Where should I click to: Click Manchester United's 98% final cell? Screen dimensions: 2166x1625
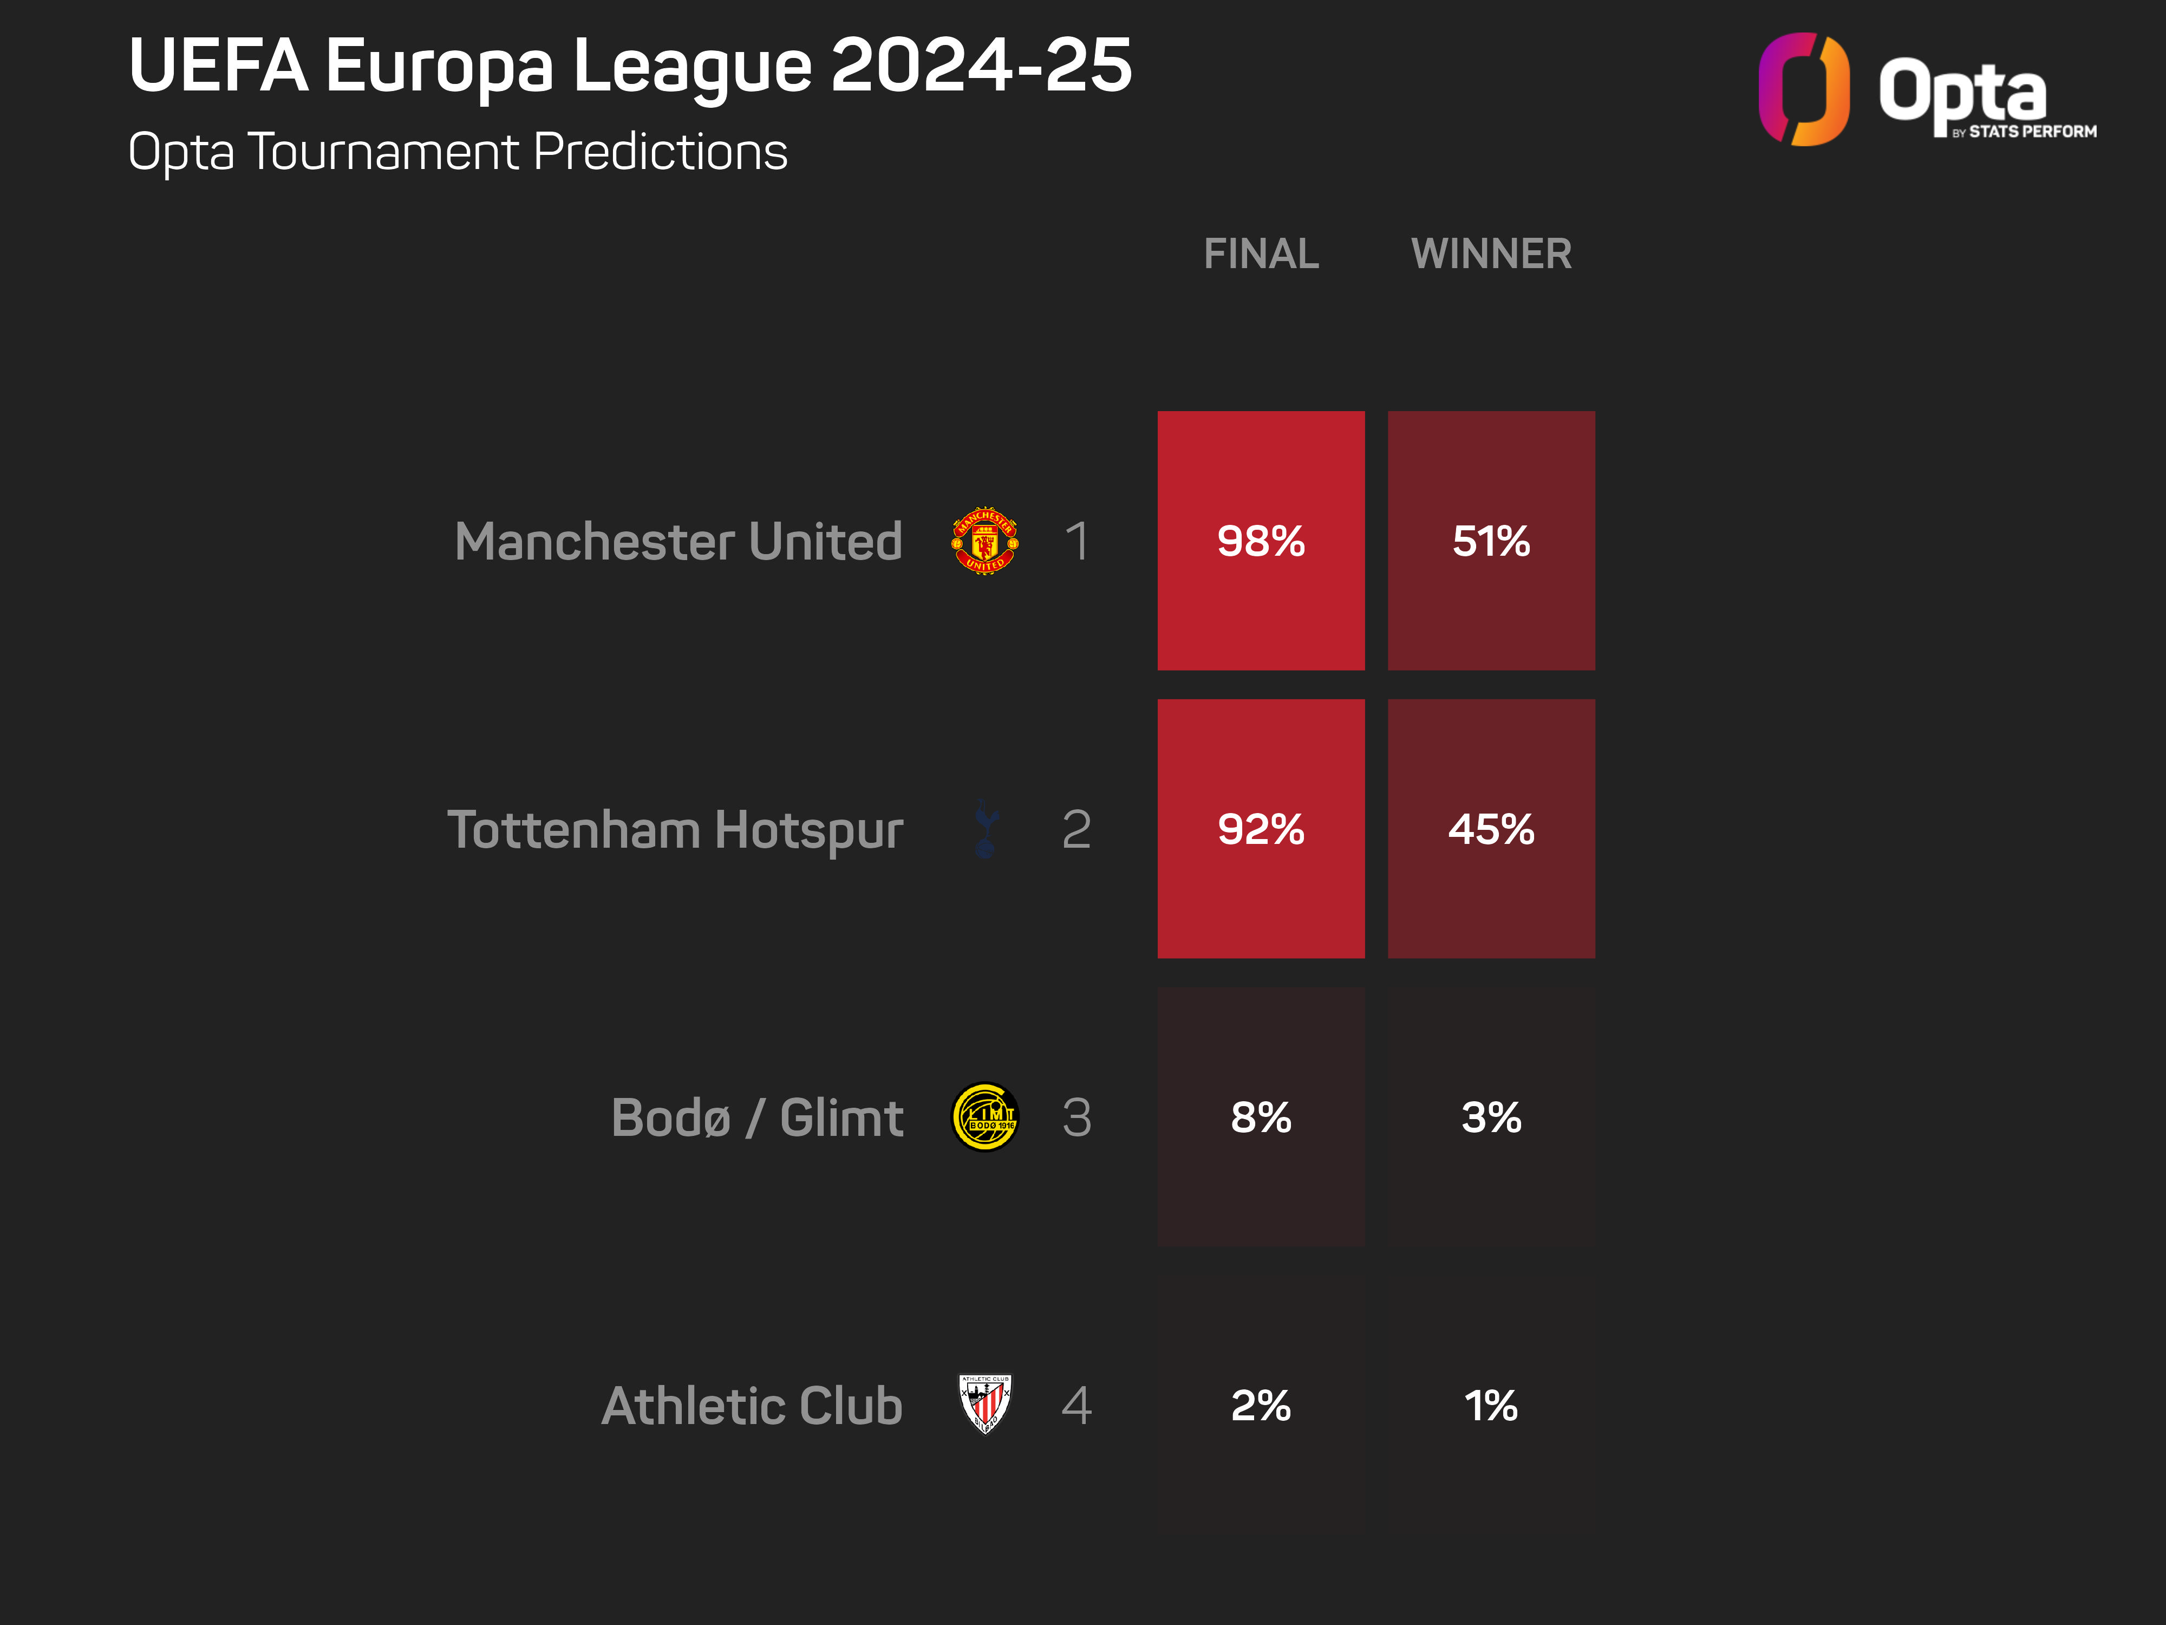(1260, 541)
